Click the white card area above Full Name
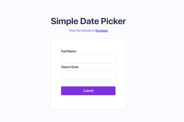184x122 pixels. point(88,44)
